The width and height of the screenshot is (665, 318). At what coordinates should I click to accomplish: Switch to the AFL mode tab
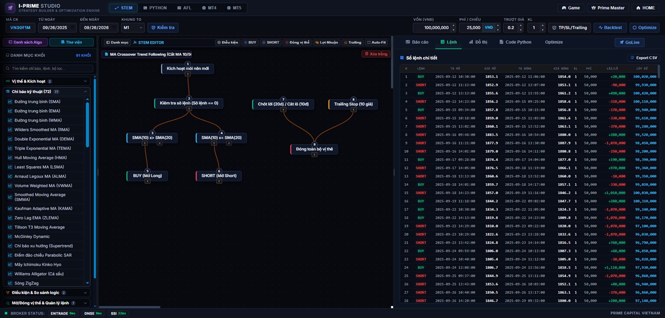point(184,8)
